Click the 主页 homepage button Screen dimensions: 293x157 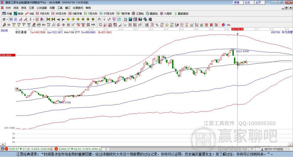click(x=260, y=2)
